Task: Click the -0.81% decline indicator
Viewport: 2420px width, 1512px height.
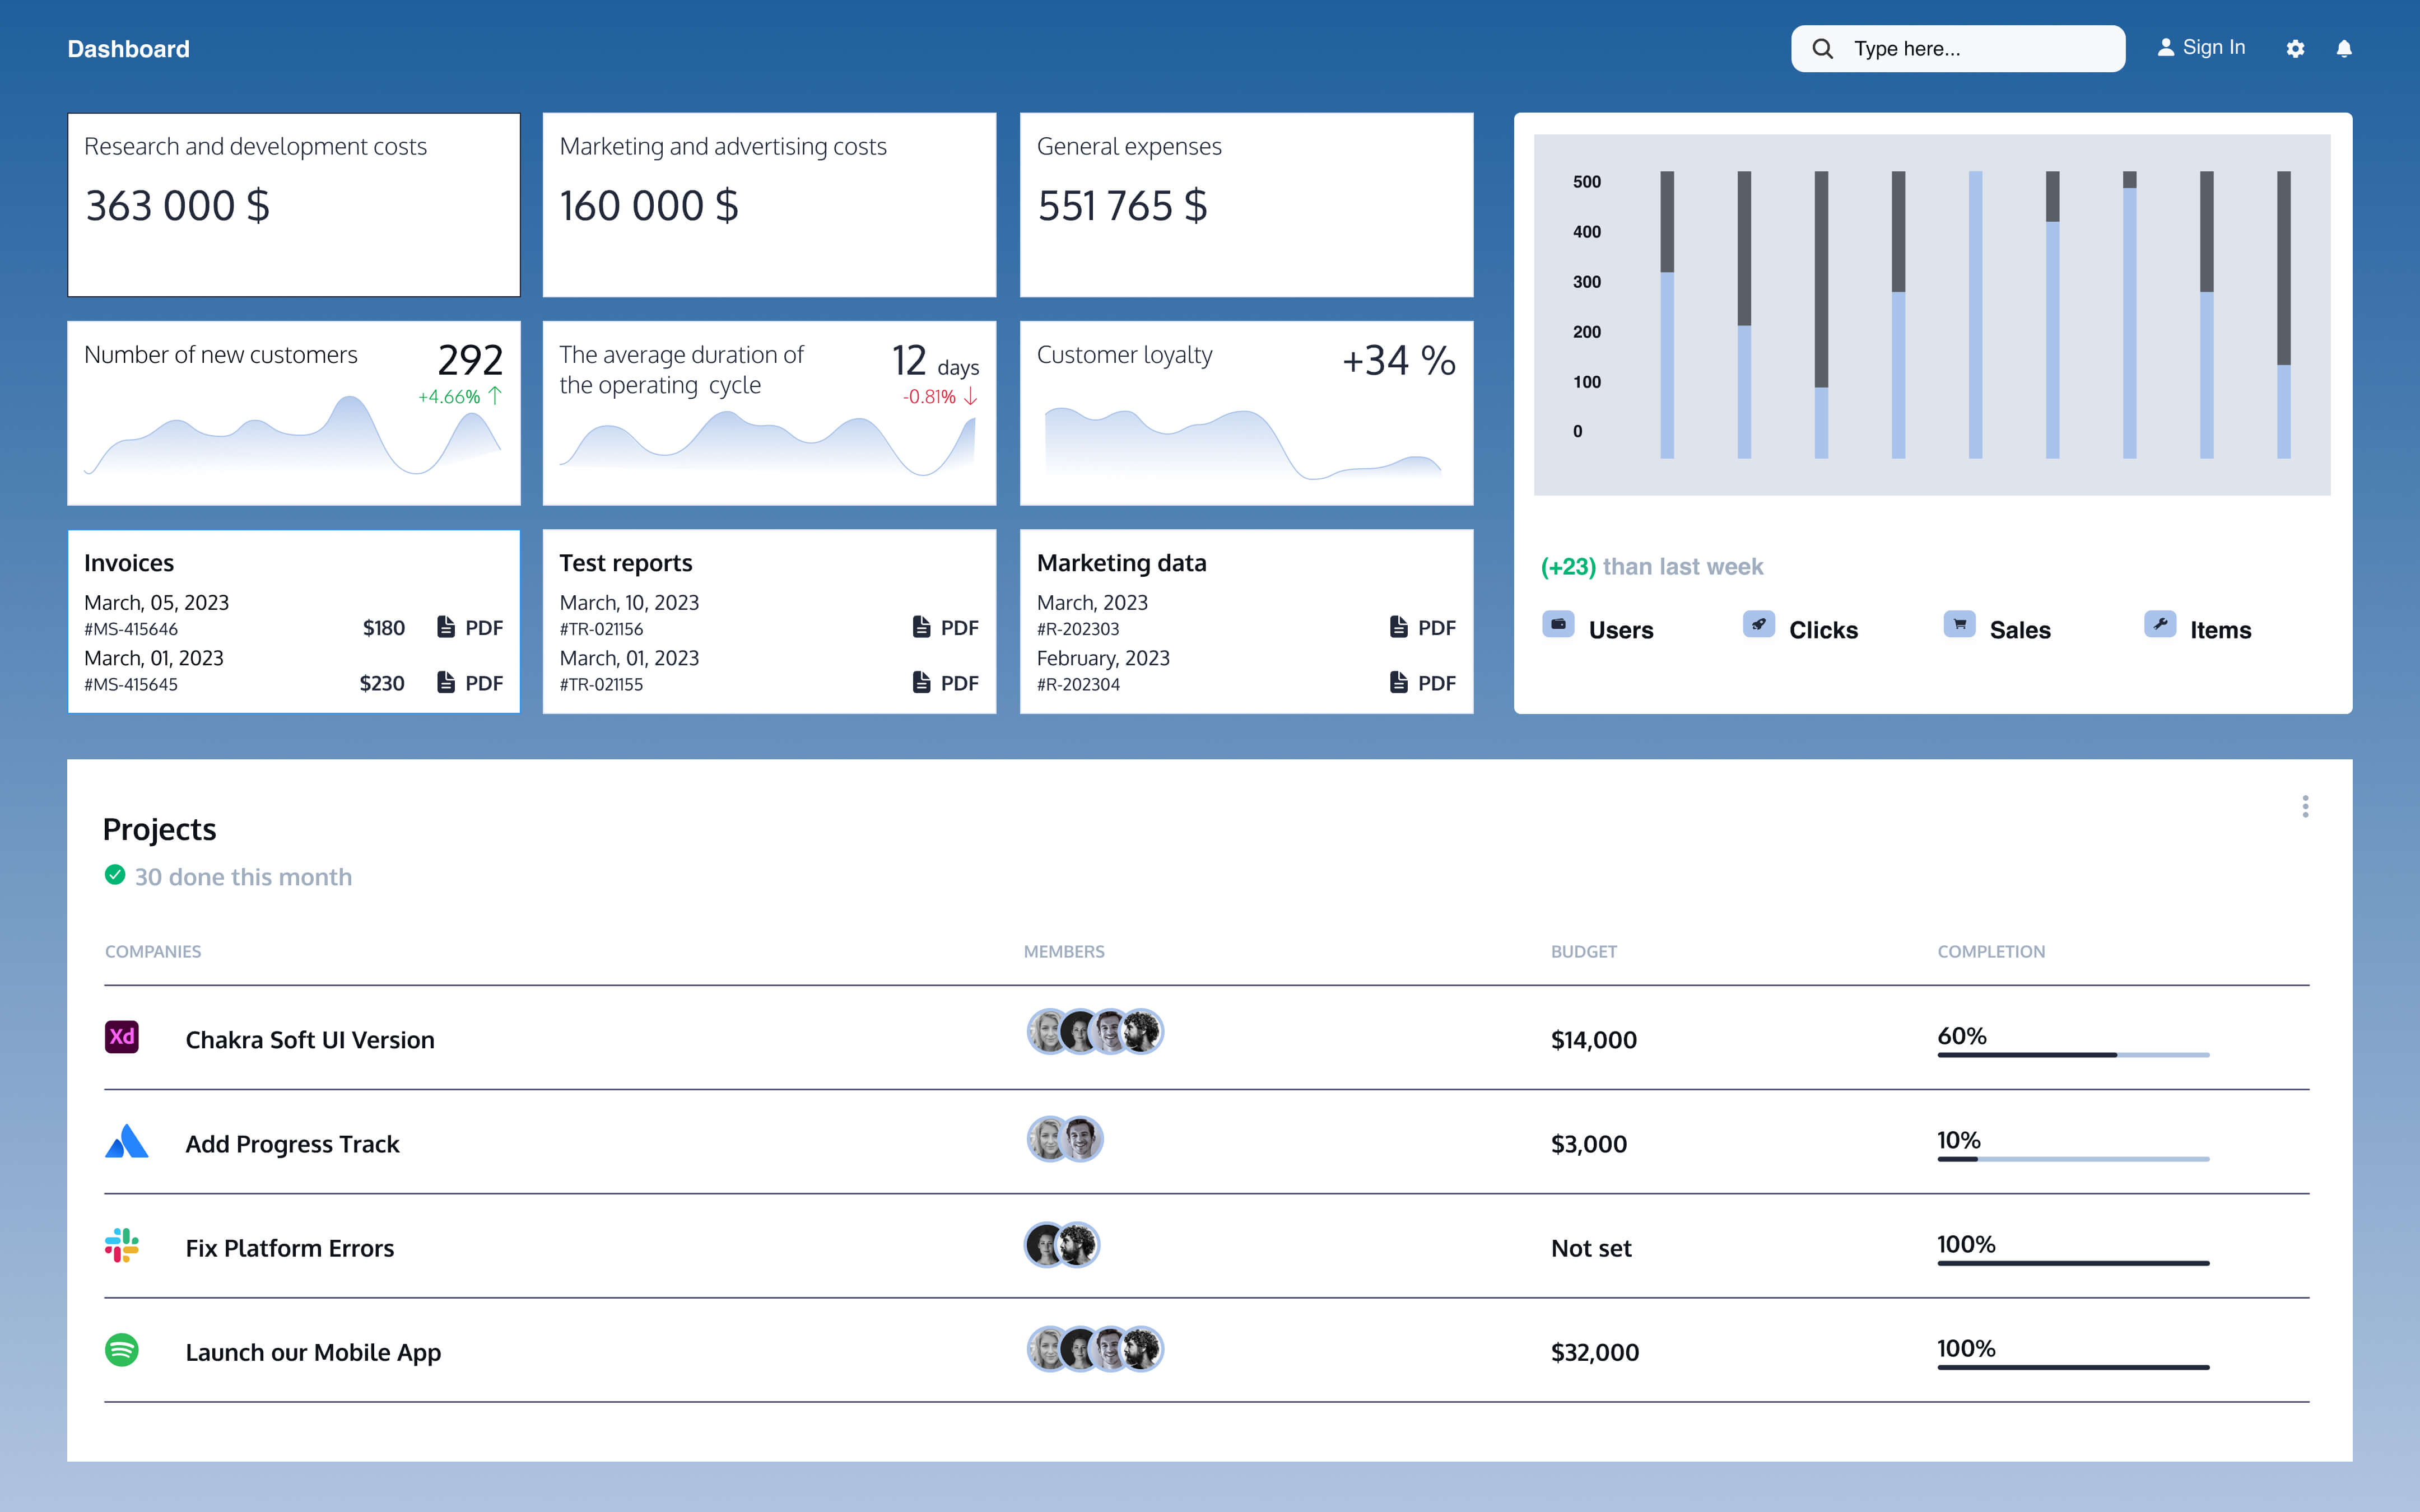Action: tap(940, 396)
